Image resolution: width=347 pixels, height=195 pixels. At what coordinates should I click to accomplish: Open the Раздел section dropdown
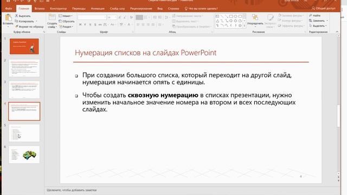[66, 27]
